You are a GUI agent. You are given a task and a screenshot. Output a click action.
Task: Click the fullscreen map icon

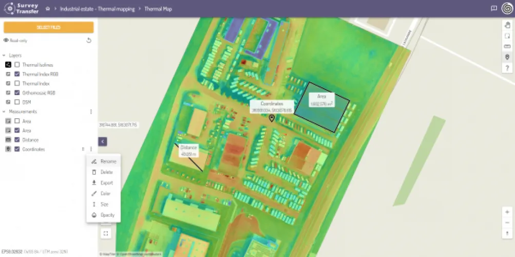pyautogui.click(x=105, y=233)
